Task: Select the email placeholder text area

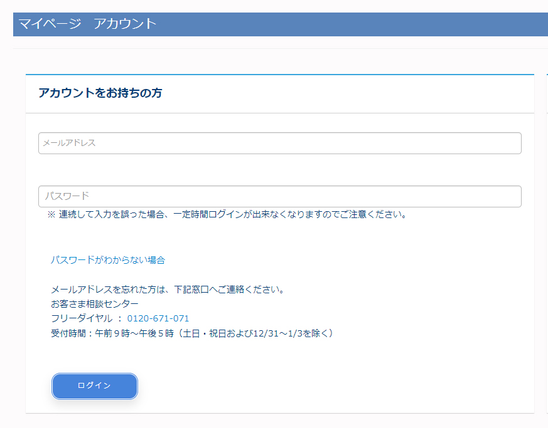Action: pyautogui.click(x=69, y=143)
